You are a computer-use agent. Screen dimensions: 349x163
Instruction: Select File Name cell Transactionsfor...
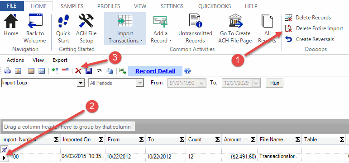click(x=279, y=157)
